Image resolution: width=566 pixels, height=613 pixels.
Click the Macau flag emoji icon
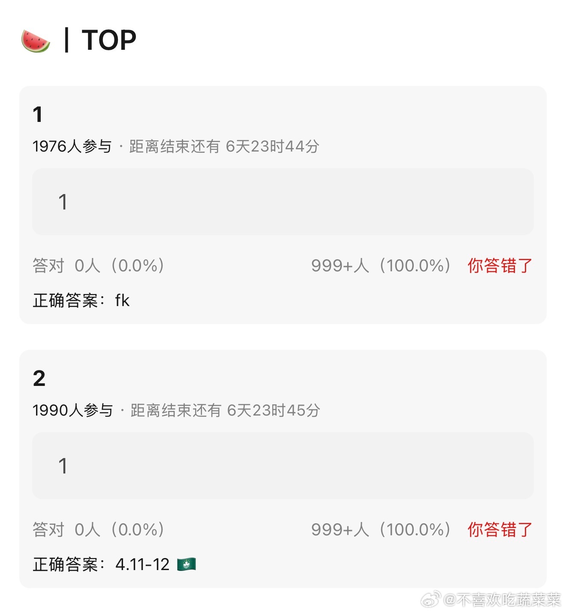click(187, 564)
